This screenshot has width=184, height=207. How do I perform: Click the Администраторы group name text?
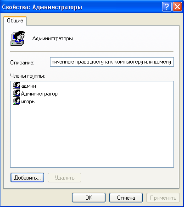(53, 38)
